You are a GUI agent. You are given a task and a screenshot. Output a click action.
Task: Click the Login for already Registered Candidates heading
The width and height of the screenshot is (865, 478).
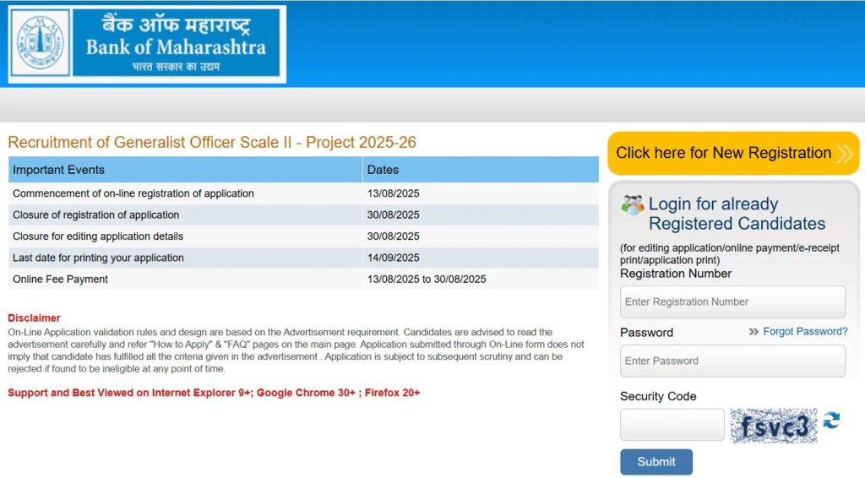click(x=737, y=214)
